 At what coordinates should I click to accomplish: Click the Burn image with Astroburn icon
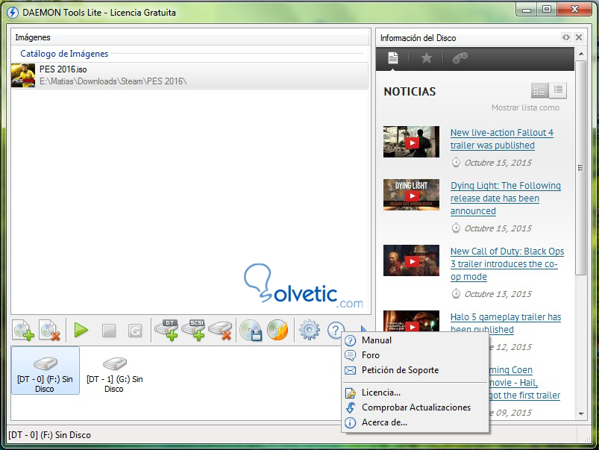point(277,330)
